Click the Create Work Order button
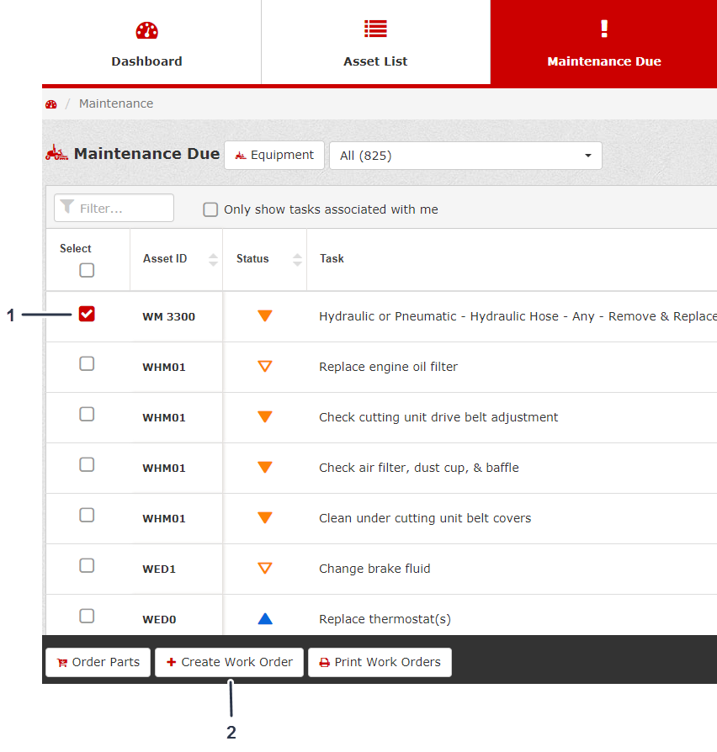Screen dimensions: 717x752 (x=229, y=662)
